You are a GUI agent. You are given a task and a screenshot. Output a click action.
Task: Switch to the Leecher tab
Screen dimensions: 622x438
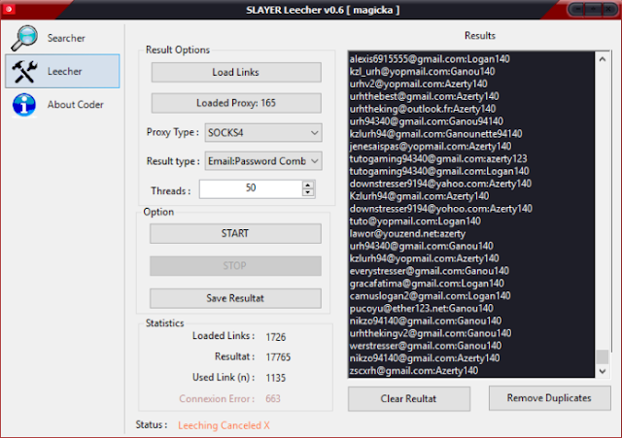pos(62,71)
